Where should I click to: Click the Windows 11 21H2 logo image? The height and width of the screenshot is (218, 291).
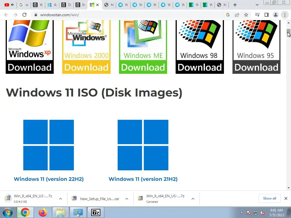143,145
